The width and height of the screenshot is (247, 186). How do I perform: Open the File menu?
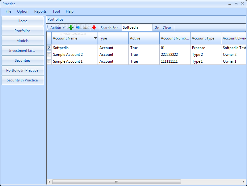click(8, 11)
